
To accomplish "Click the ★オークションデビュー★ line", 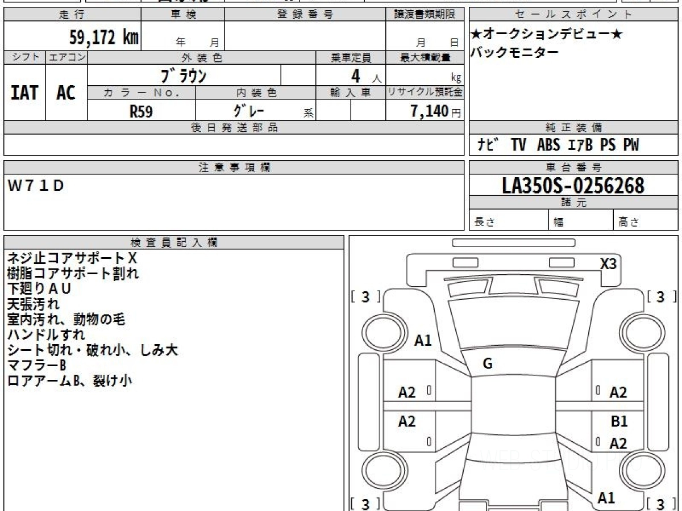I will point(547,34).
